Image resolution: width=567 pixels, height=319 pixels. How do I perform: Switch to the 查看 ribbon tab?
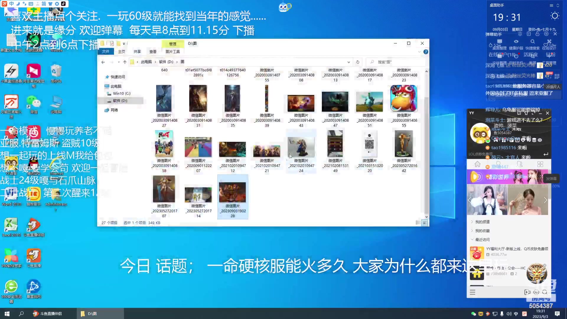153,51
